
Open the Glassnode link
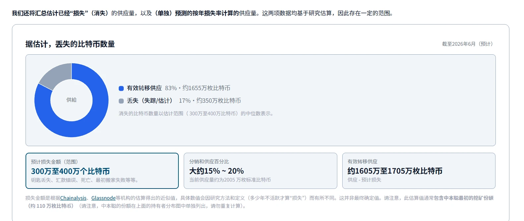click(x=103, y=198)
